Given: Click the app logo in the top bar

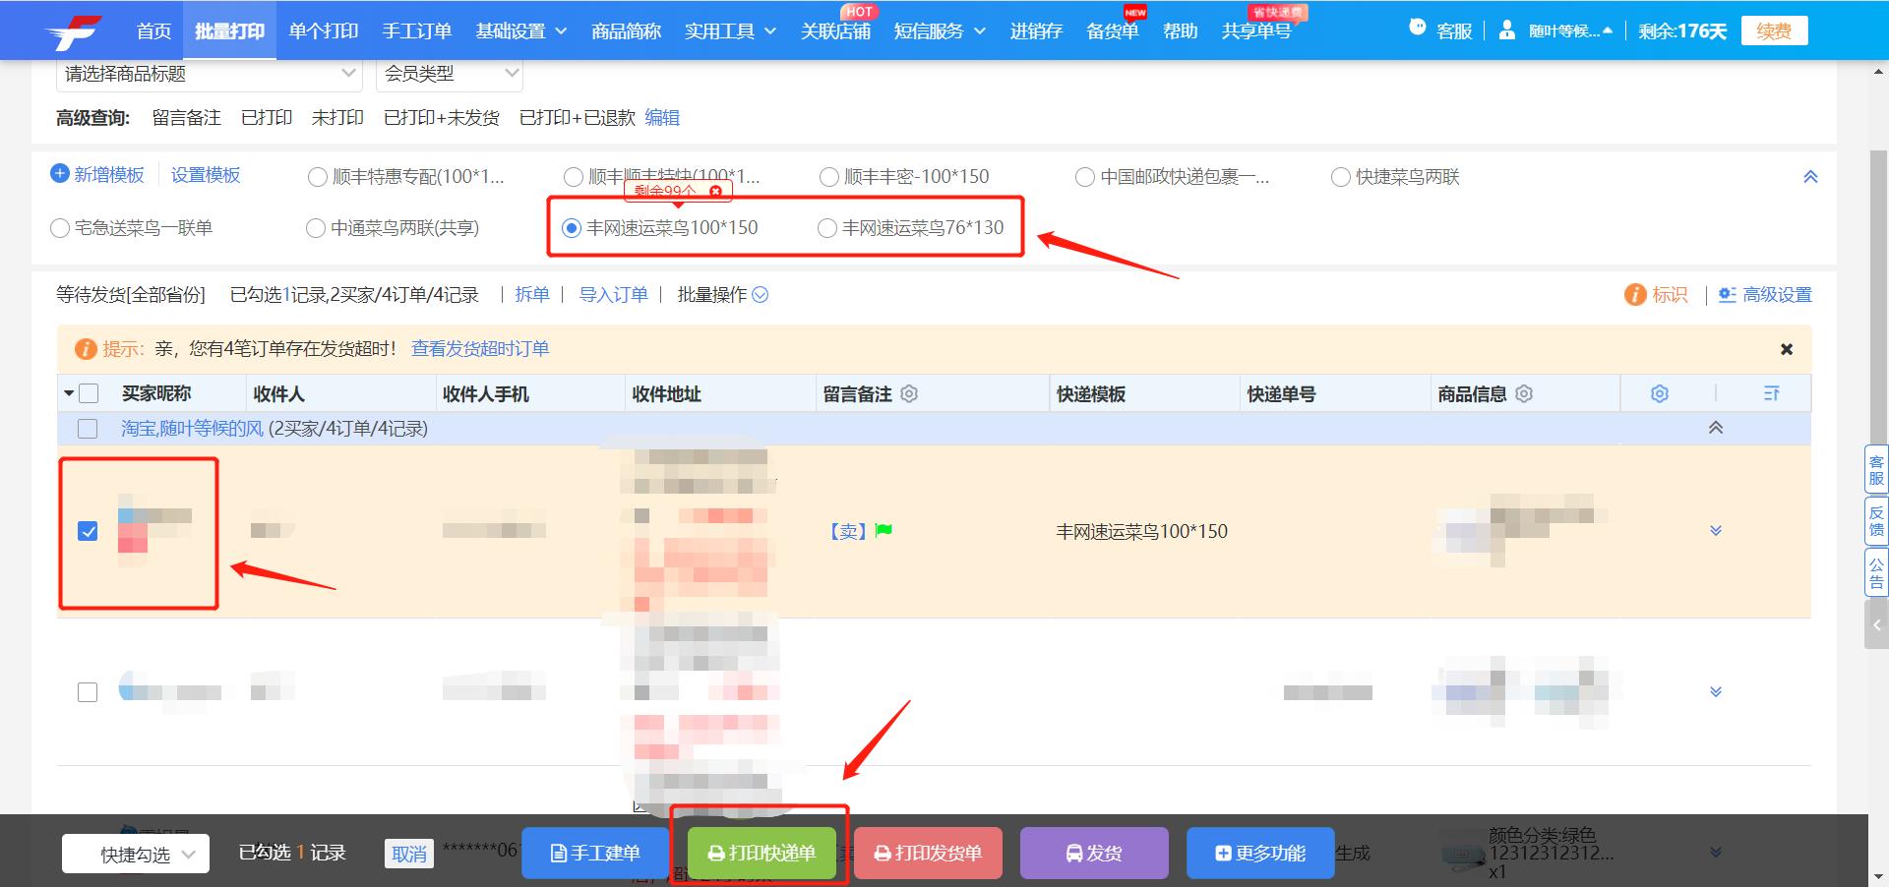Looking at the screenshot, I should pyautogui.click(x=73, y=31).
